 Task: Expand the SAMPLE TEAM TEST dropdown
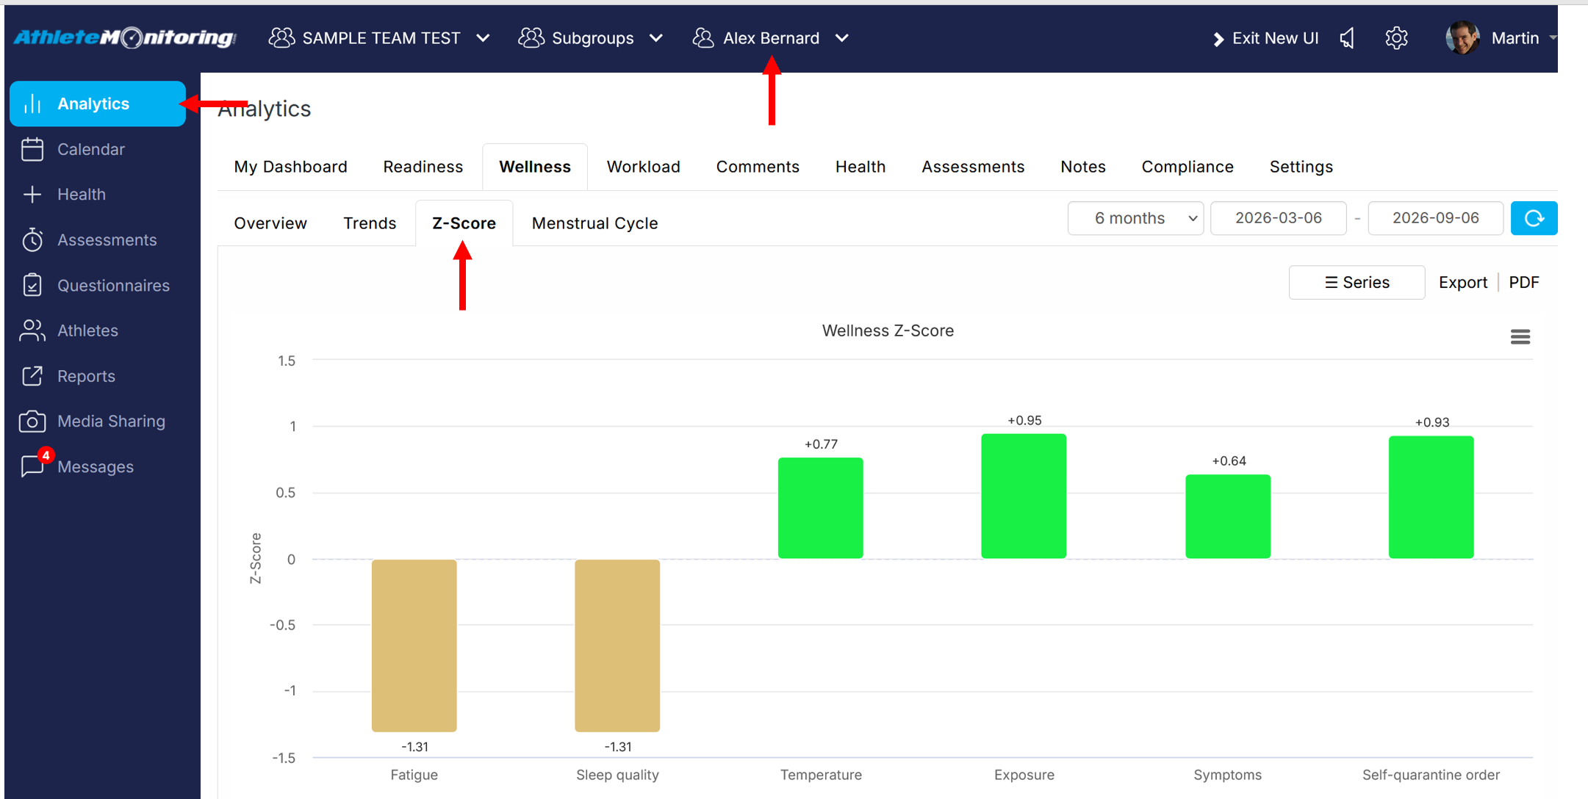[x=380, y=38]
